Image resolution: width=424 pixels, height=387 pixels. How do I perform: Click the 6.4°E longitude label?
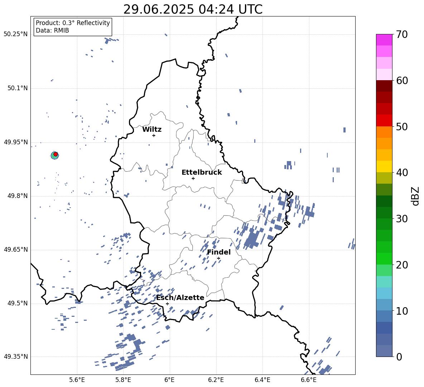coord(262,380)
